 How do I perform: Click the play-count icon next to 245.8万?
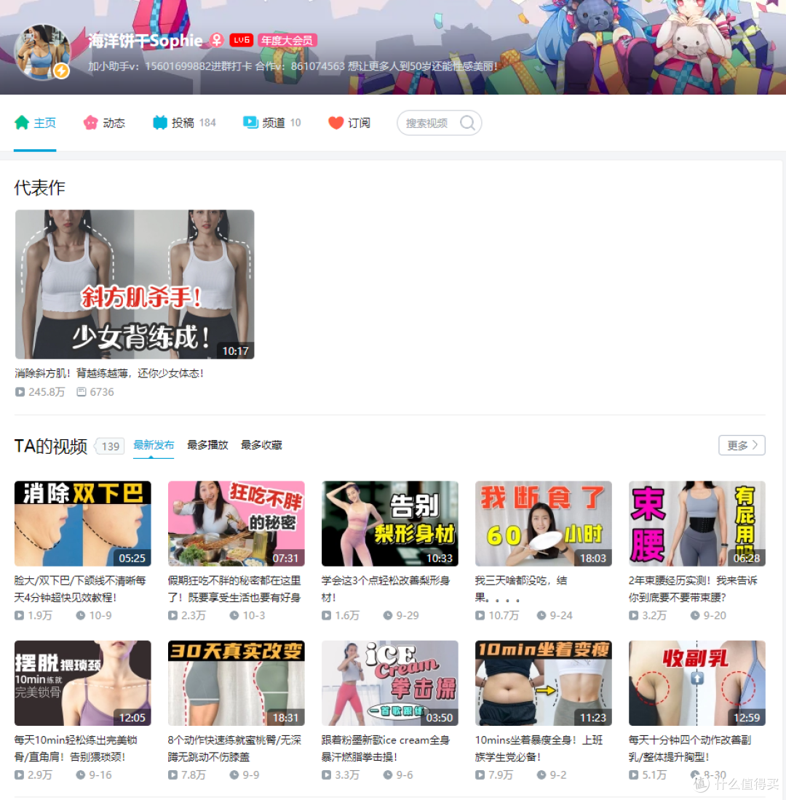pyautogui.click(x=20, y=392)
